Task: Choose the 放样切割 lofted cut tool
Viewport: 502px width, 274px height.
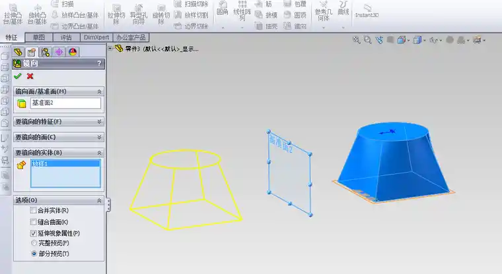Action: [x=191, y=15]
